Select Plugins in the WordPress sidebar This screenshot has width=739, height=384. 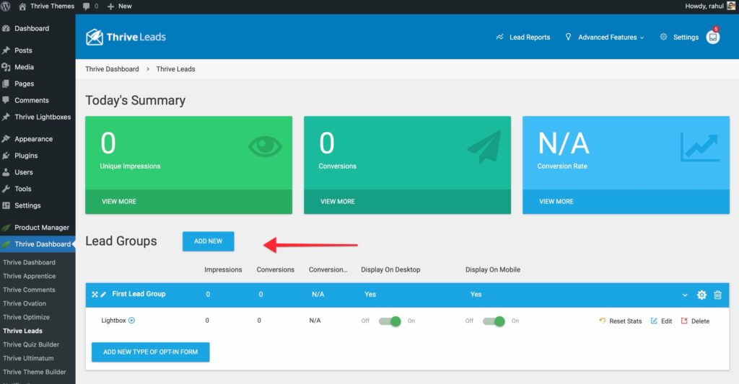click(x=26, y=156)
